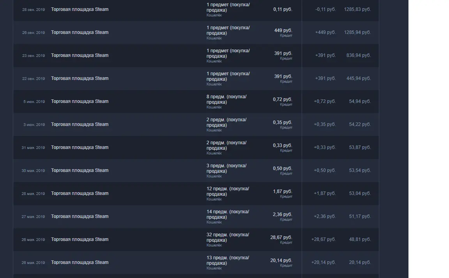Click the 449 руб. credit amount
This screenshot has height=278, width=449.
(x=283, y=30)
